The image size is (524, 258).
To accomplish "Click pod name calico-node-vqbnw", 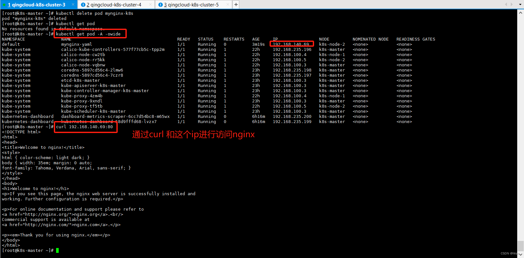I will point(83,65).
